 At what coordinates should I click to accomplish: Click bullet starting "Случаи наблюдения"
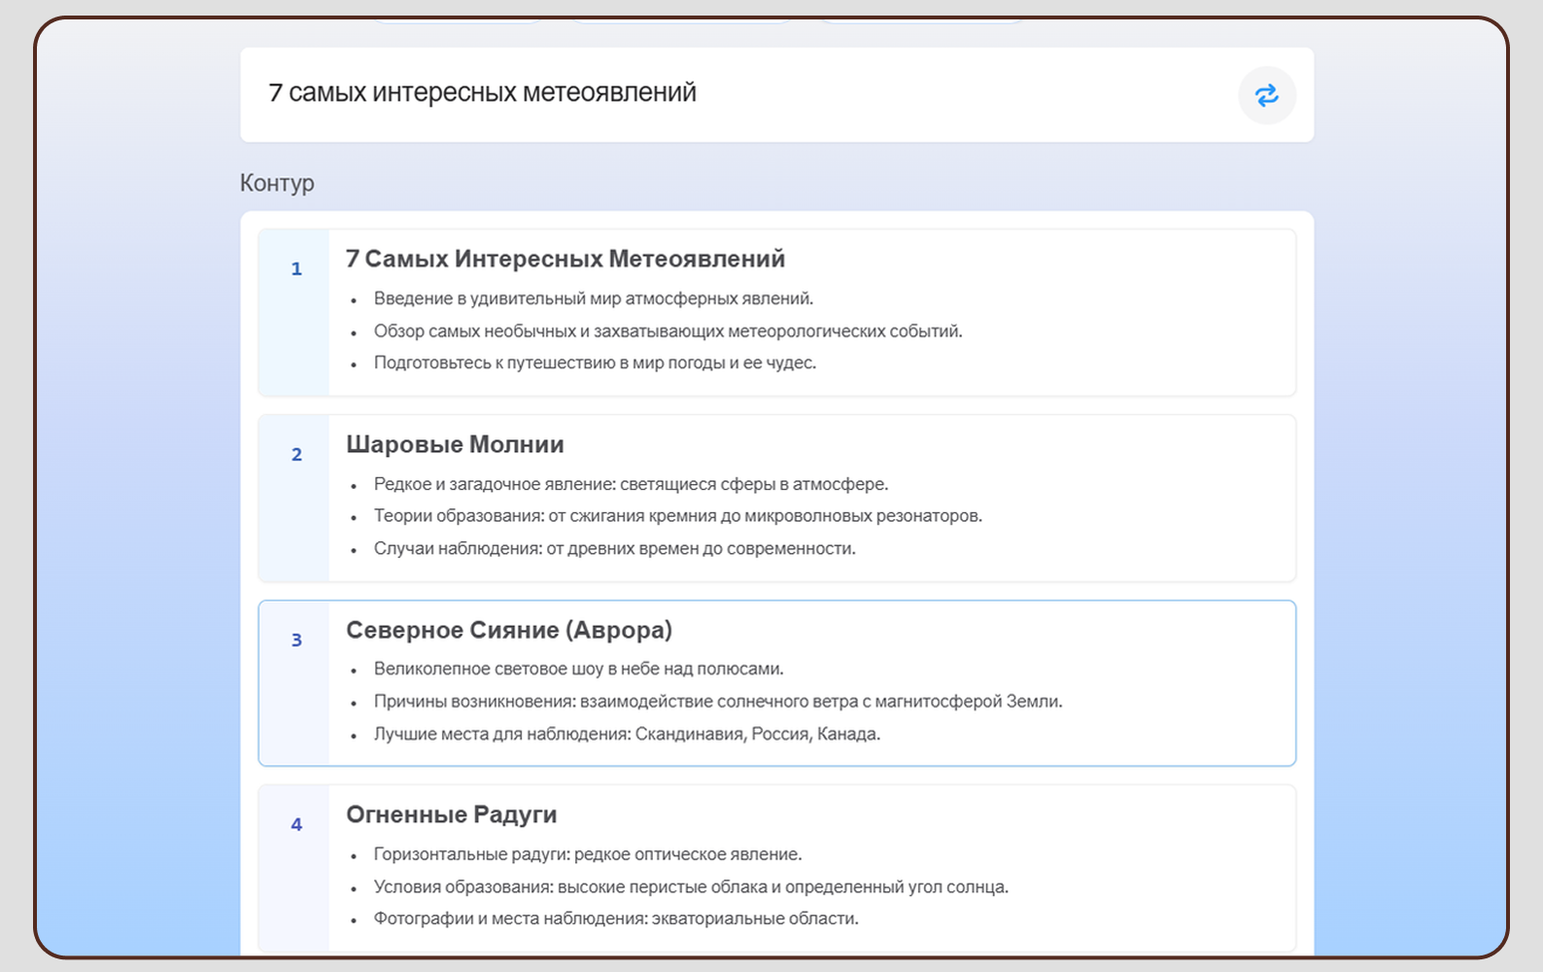[614, 549]
